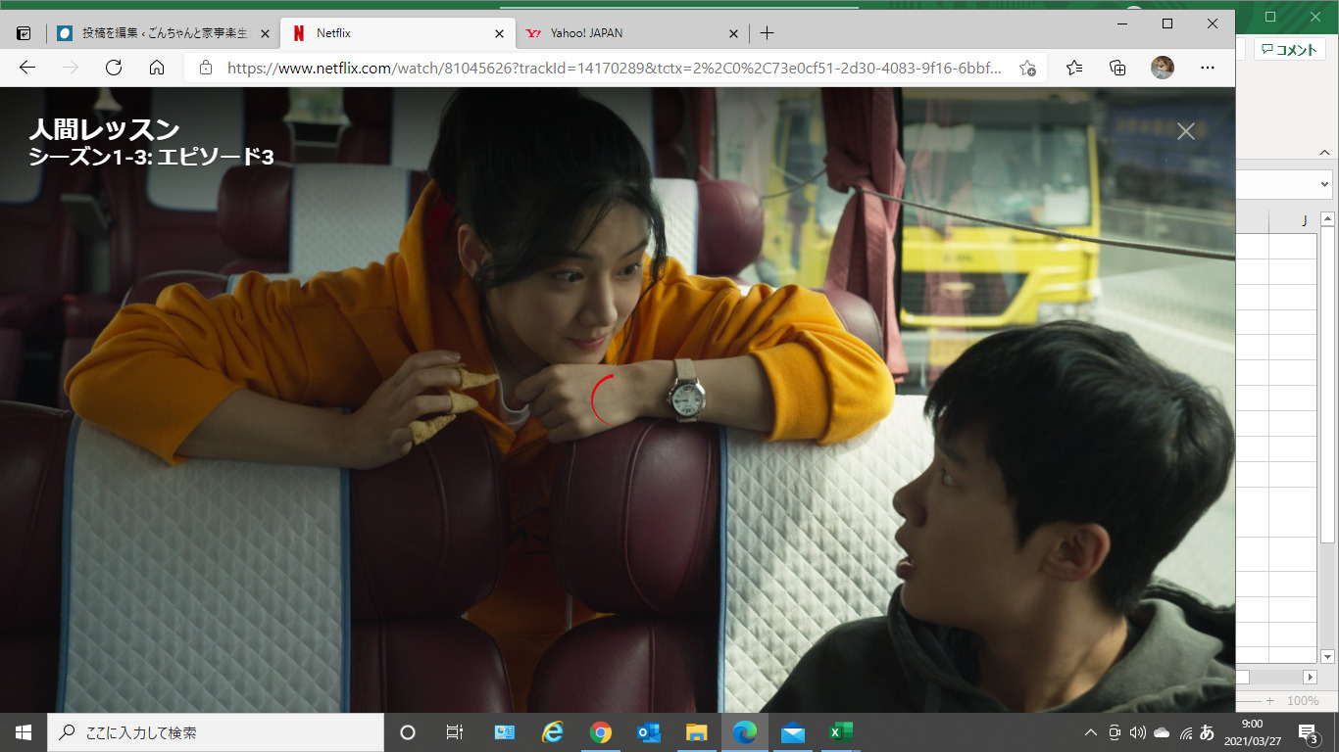Open the Windows Start menu
This screenshot has height=752, width=1339.
(24, 732)
